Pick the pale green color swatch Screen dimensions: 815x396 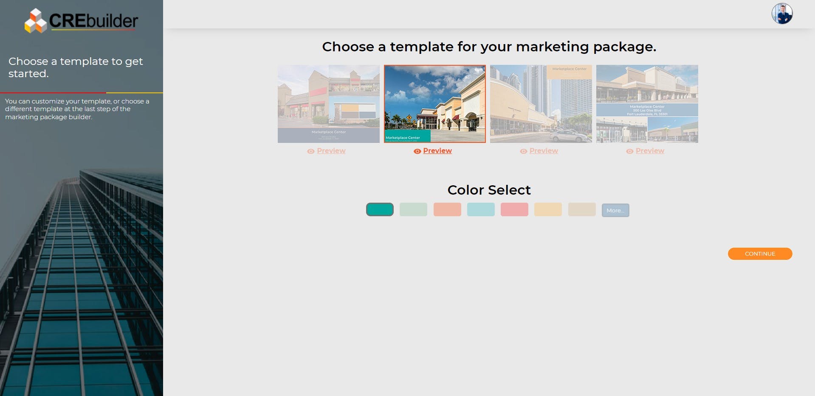413,210
